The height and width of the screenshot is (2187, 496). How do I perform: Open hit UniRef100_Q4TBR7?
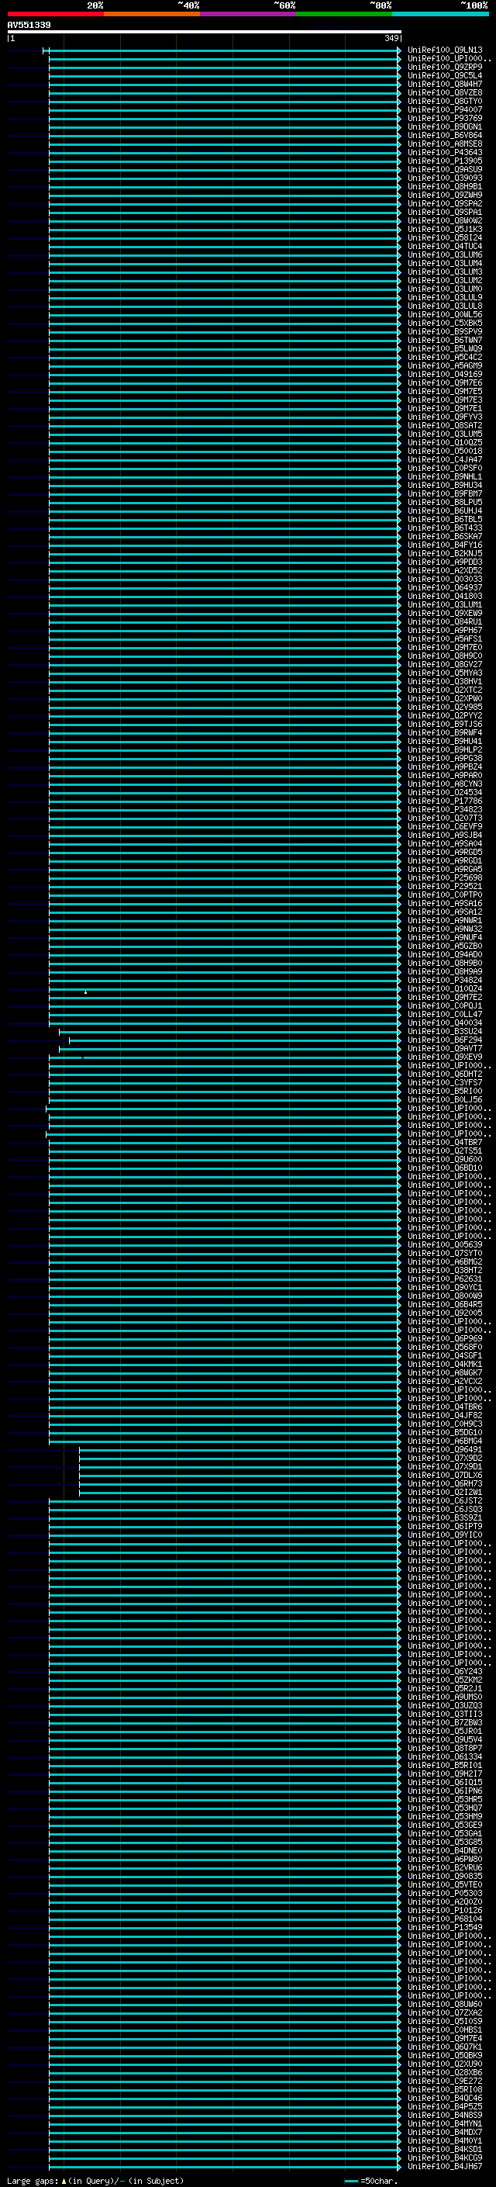(444, 1143)
